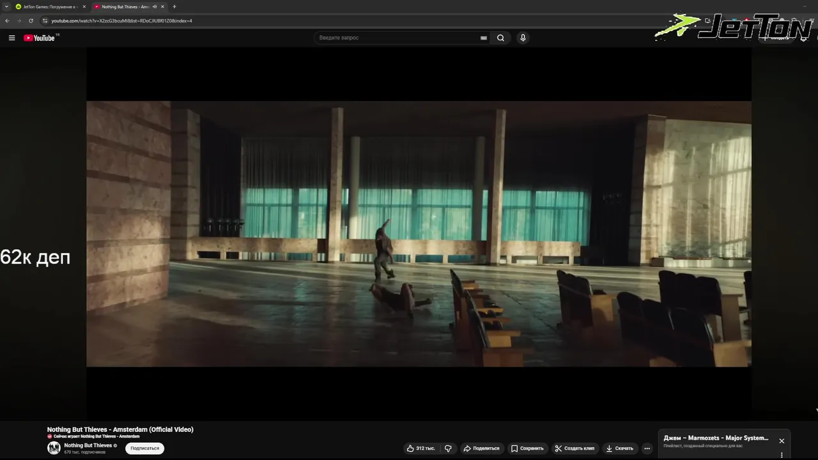Close the JetTon Games tab

(84, 6)
